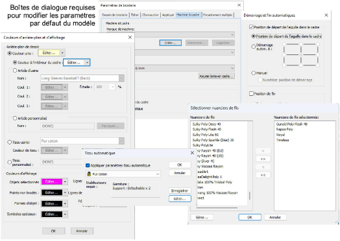340x241 pixels.
Task: Select top-left autostart position grid point
Action: (x=284, y=44)
